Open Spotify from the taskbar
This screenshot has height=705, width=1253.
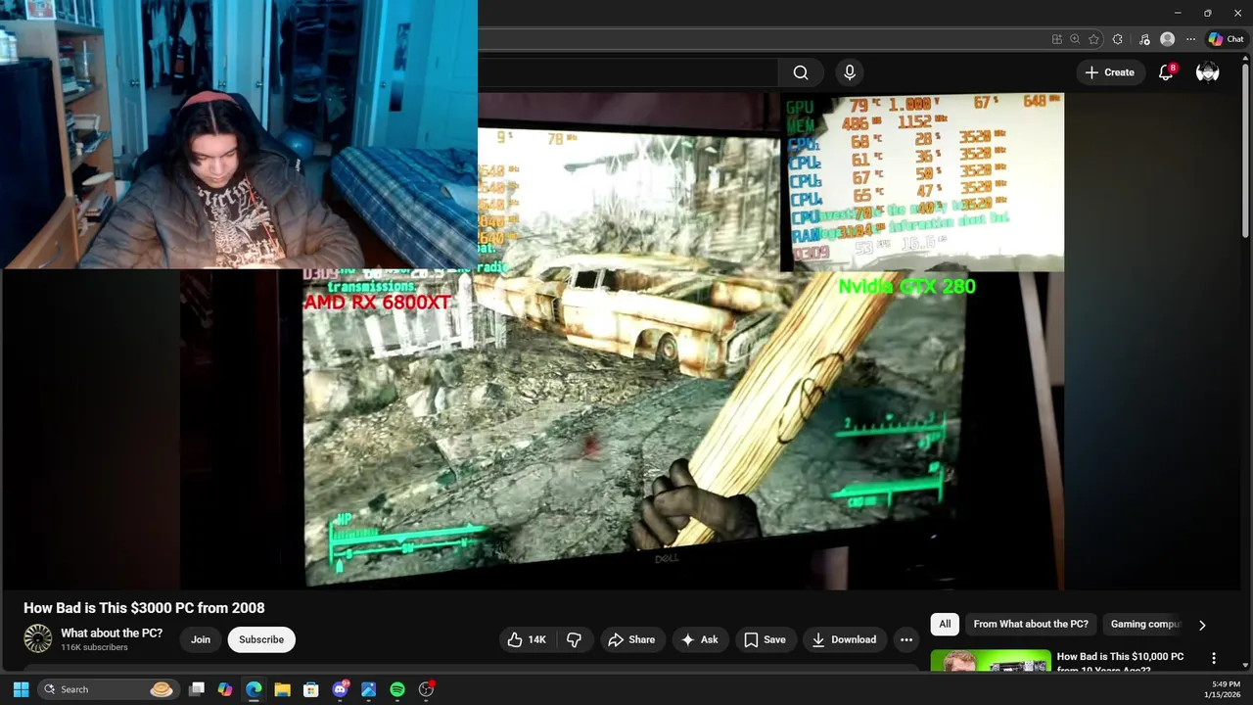pyautogui.click(x=396, y=689)
